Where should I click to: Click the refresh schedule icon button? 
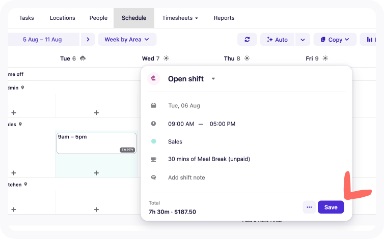coord(247,40)
